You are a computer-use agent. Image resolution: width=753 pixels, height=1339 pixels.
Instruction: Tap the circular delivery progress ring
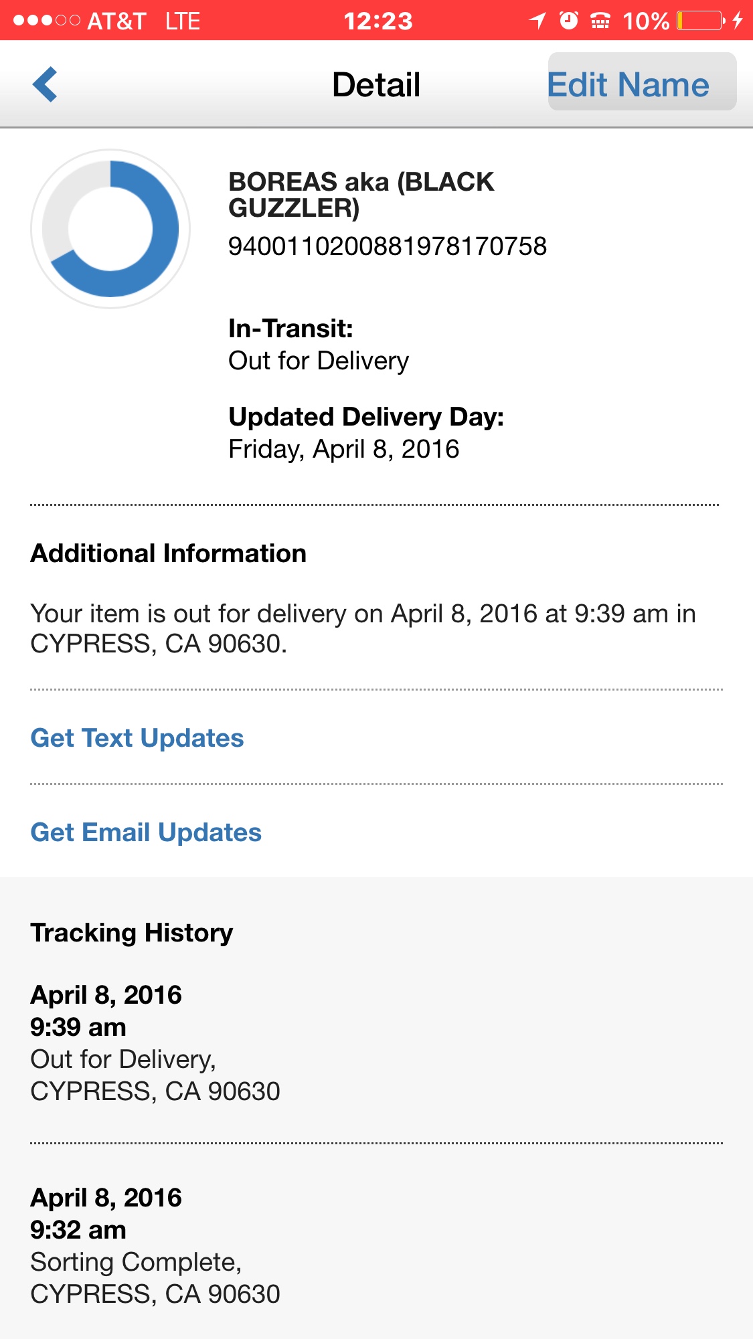(x=110, y=229)
